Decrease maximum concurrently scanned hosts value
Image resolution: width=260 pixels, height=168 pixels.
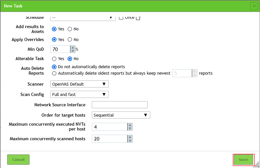coord(130,141)
